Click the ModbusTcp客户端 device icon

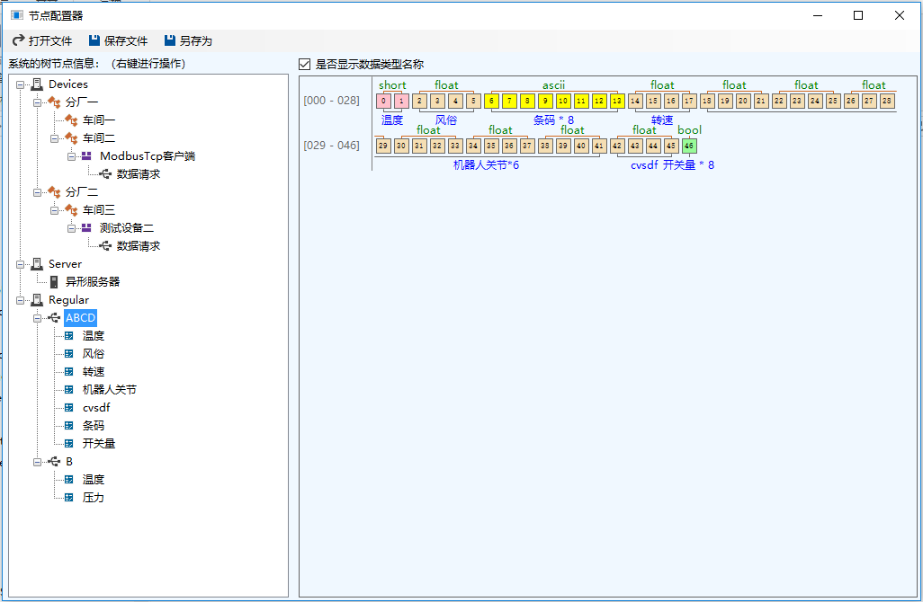click(x=86, y=156)
